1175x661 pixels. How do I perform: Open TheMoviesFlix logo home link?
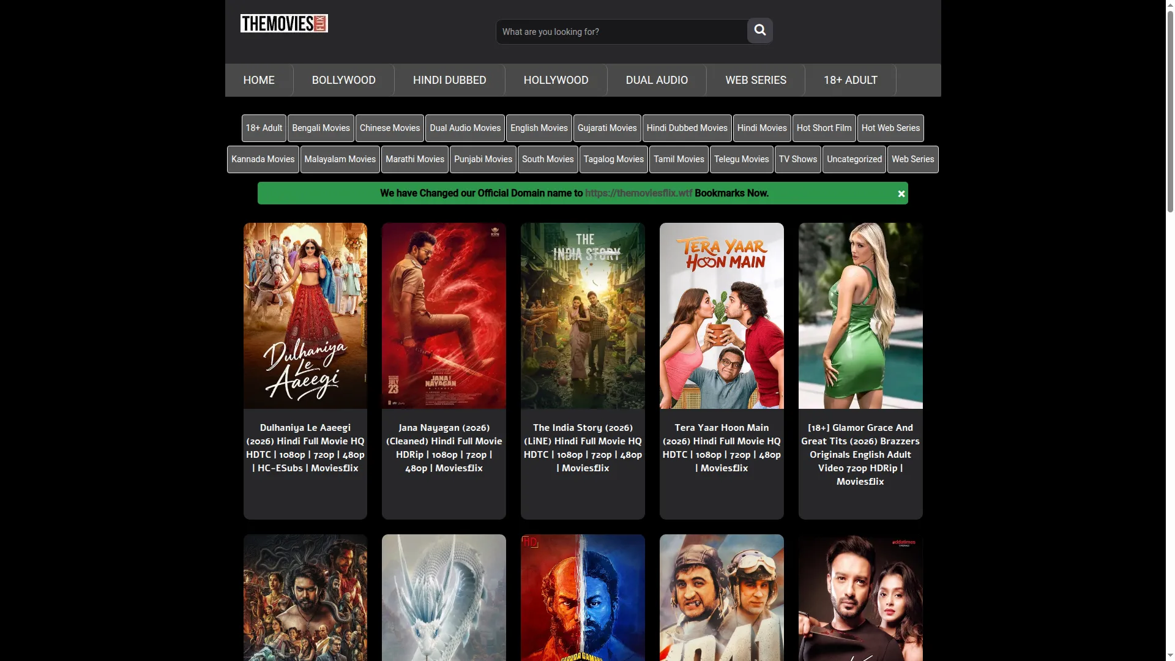point(284,23)
